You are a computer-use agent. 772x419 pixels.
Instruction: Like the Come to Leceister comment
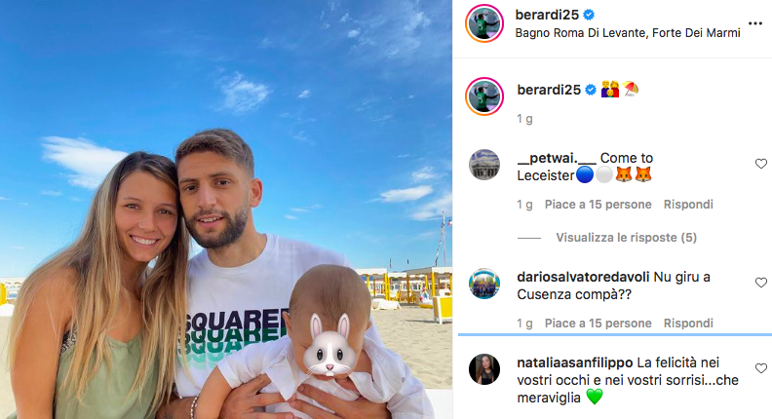coord(761,164)
